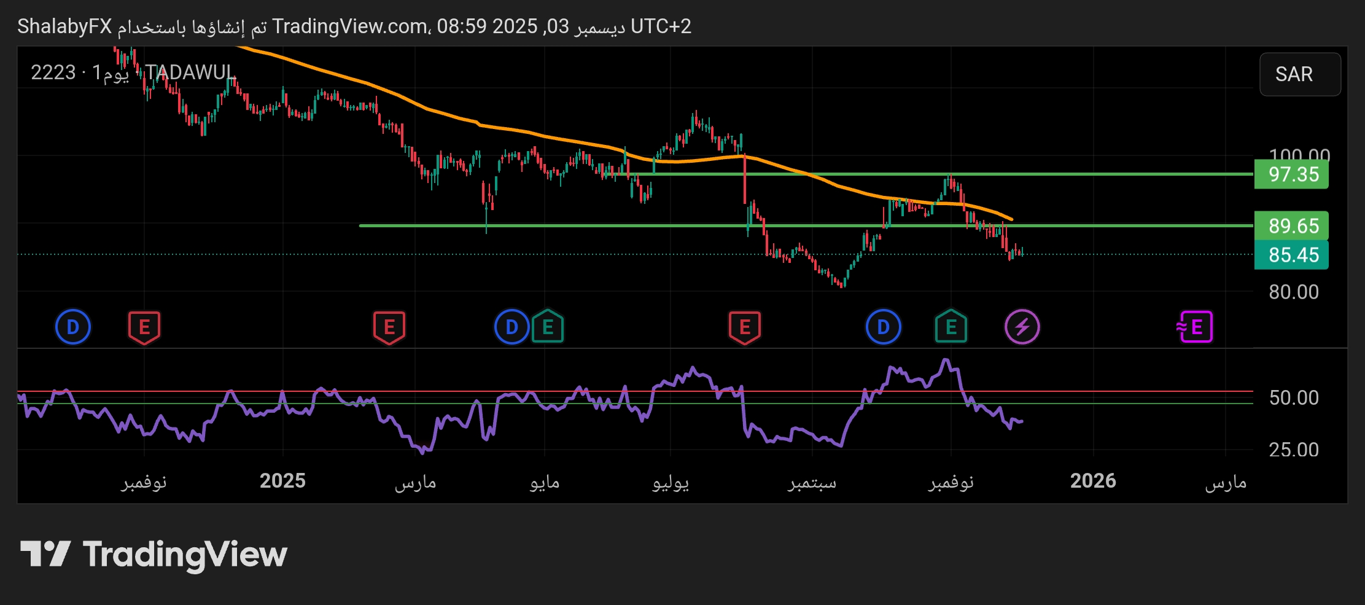The width and height of the screenshot is (1365, 605).
Task: Click the 50.00 label on the indicator scale
Action: [x=1294, y=398]
